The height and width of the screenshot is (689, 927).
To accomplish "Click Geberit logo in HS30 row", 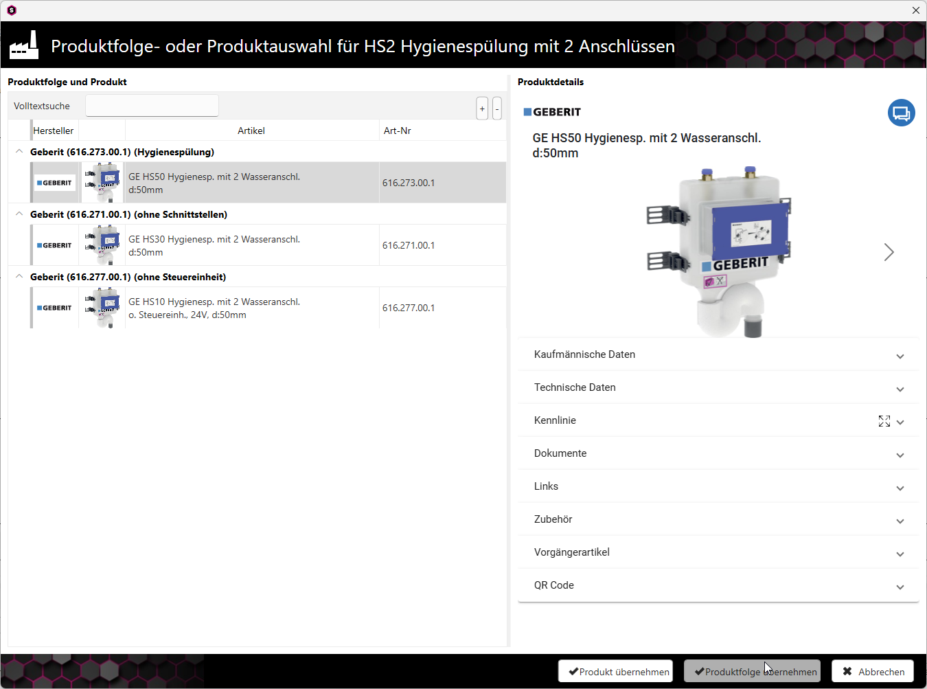I will (x=55, y=245).
